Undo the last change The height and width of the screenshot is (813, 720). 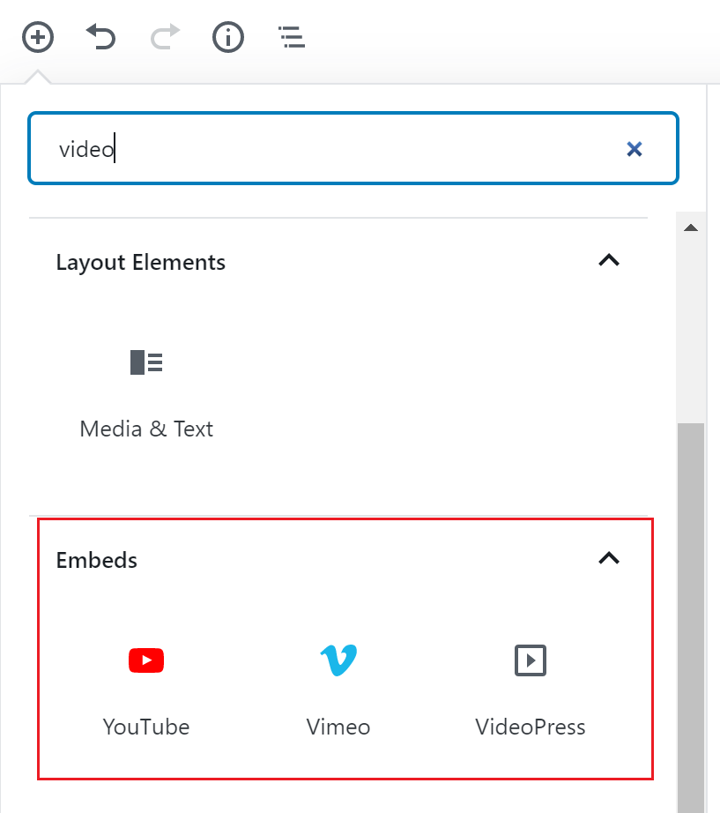click(101, 37)
